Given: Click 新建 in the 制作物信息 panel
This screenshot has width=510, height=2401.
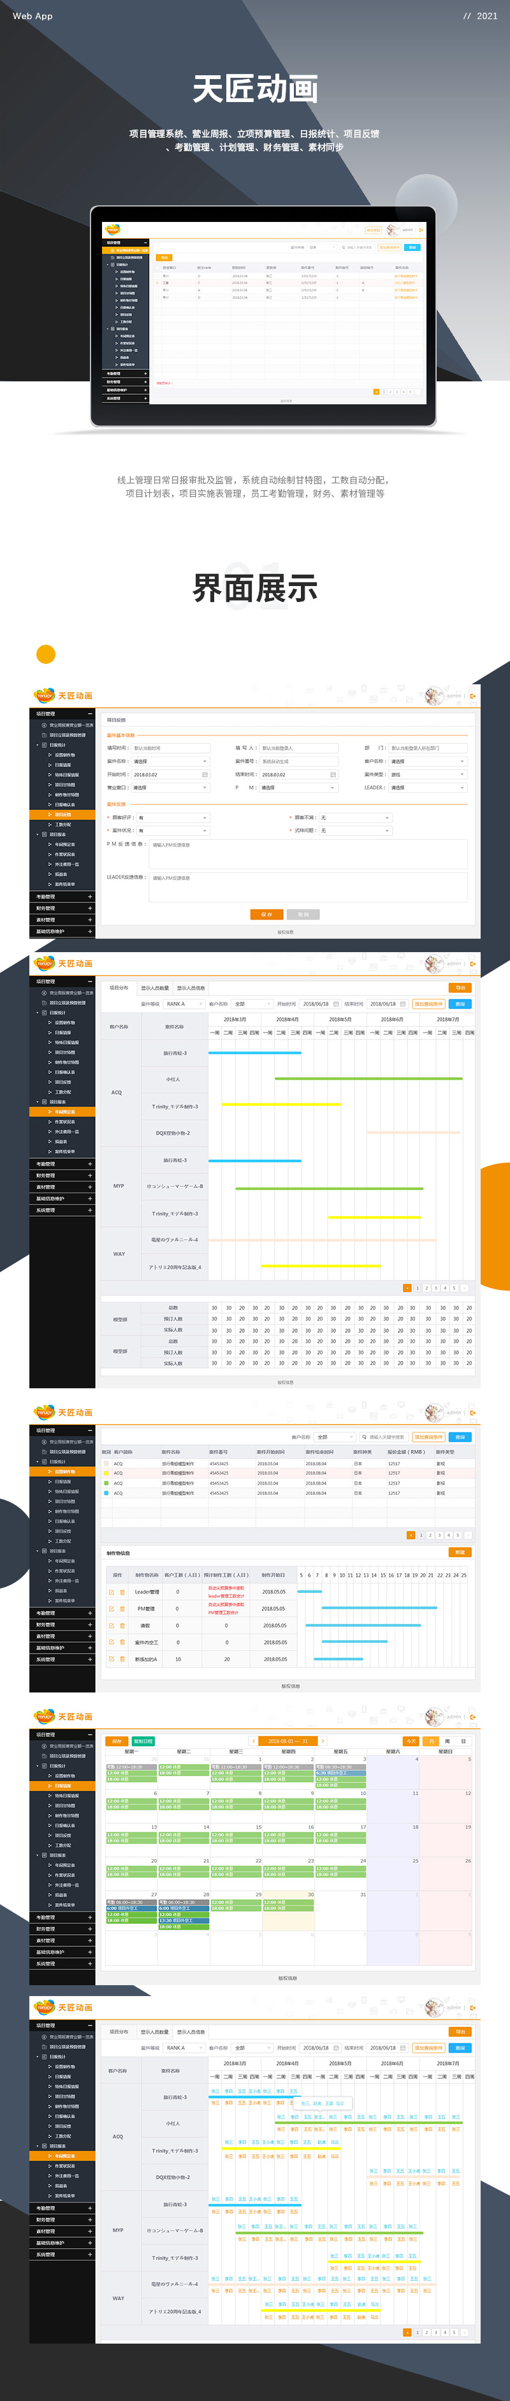Looking at the screenshot, I should coord(459,1553).
